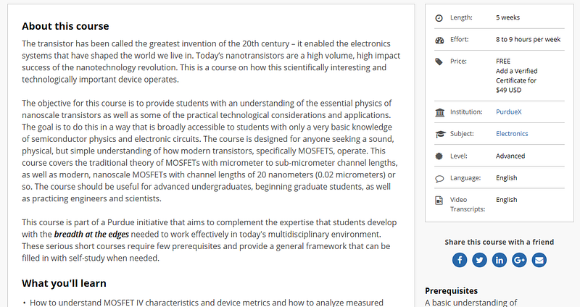The width and height of the screenshot is (580, 307).
Task: Click the institution building icon
Action: [x=440, y=112]
